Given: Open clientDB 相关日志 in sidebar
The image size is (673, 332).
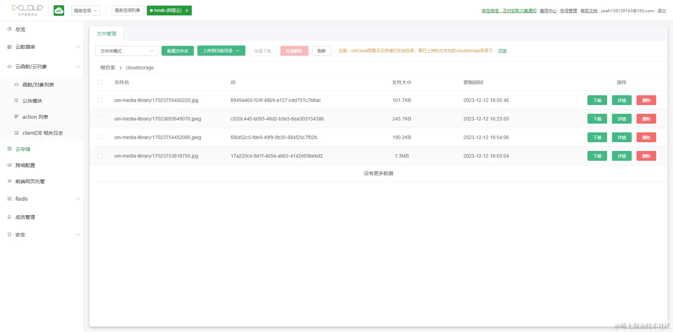Looking at the screenshot, I should pyautogui.click(x=43, y=133).
